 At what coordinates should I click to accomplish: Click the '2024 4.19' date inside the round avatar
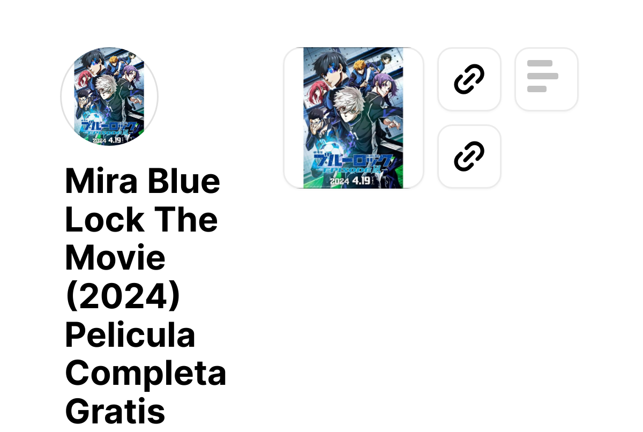coord(107,140)
